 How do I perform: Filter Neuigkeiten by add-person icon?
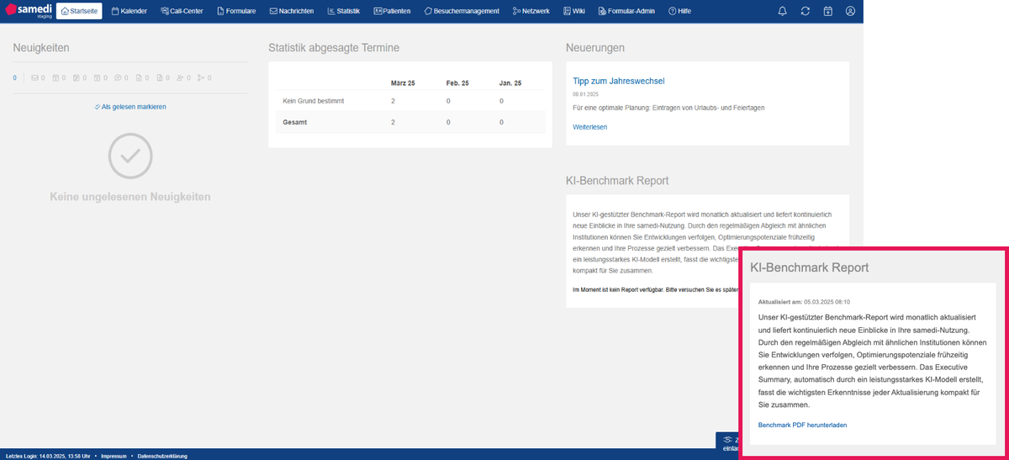[x=181, y=78]
